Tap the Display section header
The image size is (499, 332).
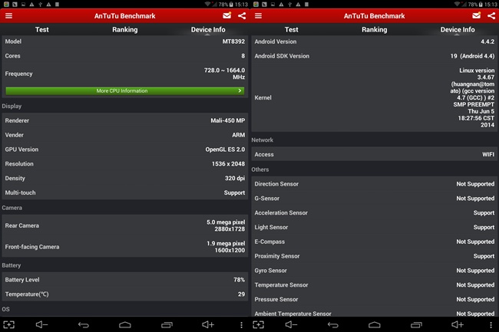click(x=12, y=106)
